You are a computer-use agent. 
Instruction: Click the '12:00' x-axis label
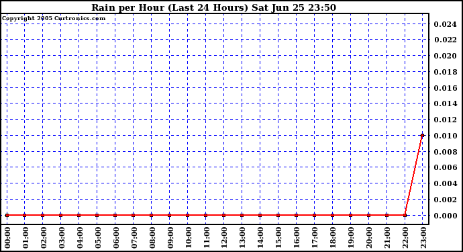(x=225, y=237)
